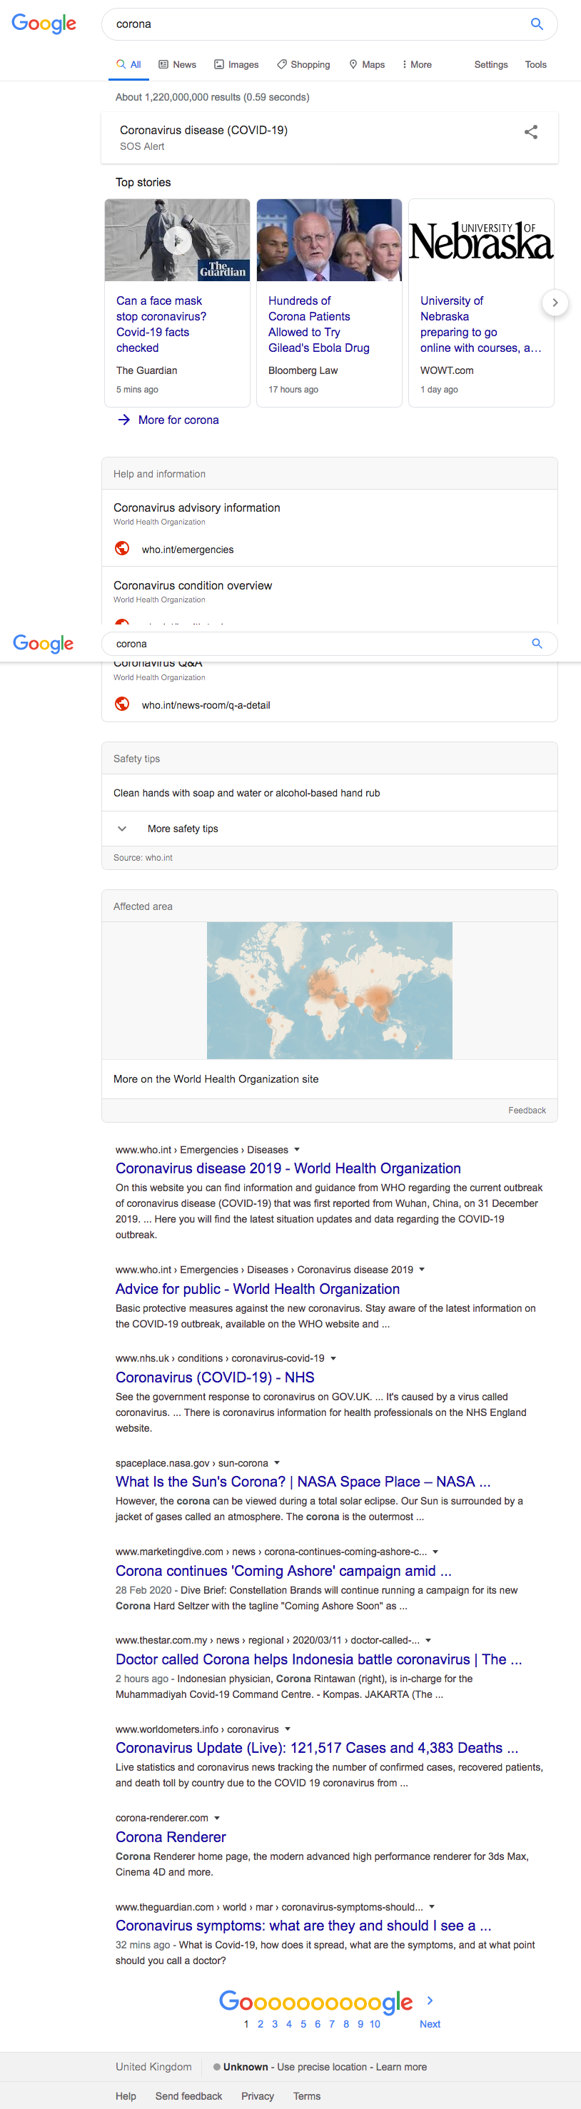This screenshot has width=581, height=2109.
Task: Click the next-page chevron beside the Goooogle pagination logo
Action: click(430, 2000)
